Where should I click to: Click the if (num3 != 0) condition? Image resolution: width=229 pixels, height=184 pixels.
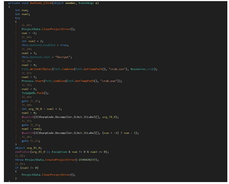[x=26, y=167]
